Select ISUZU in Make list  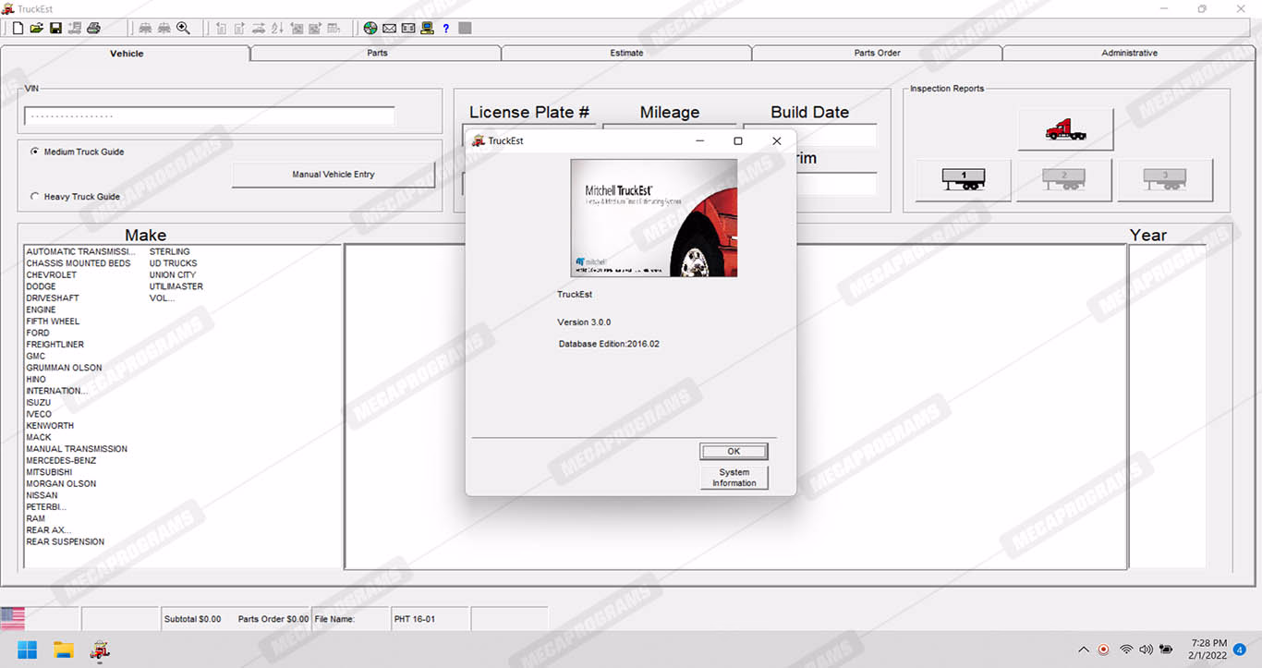click(39, 403)
